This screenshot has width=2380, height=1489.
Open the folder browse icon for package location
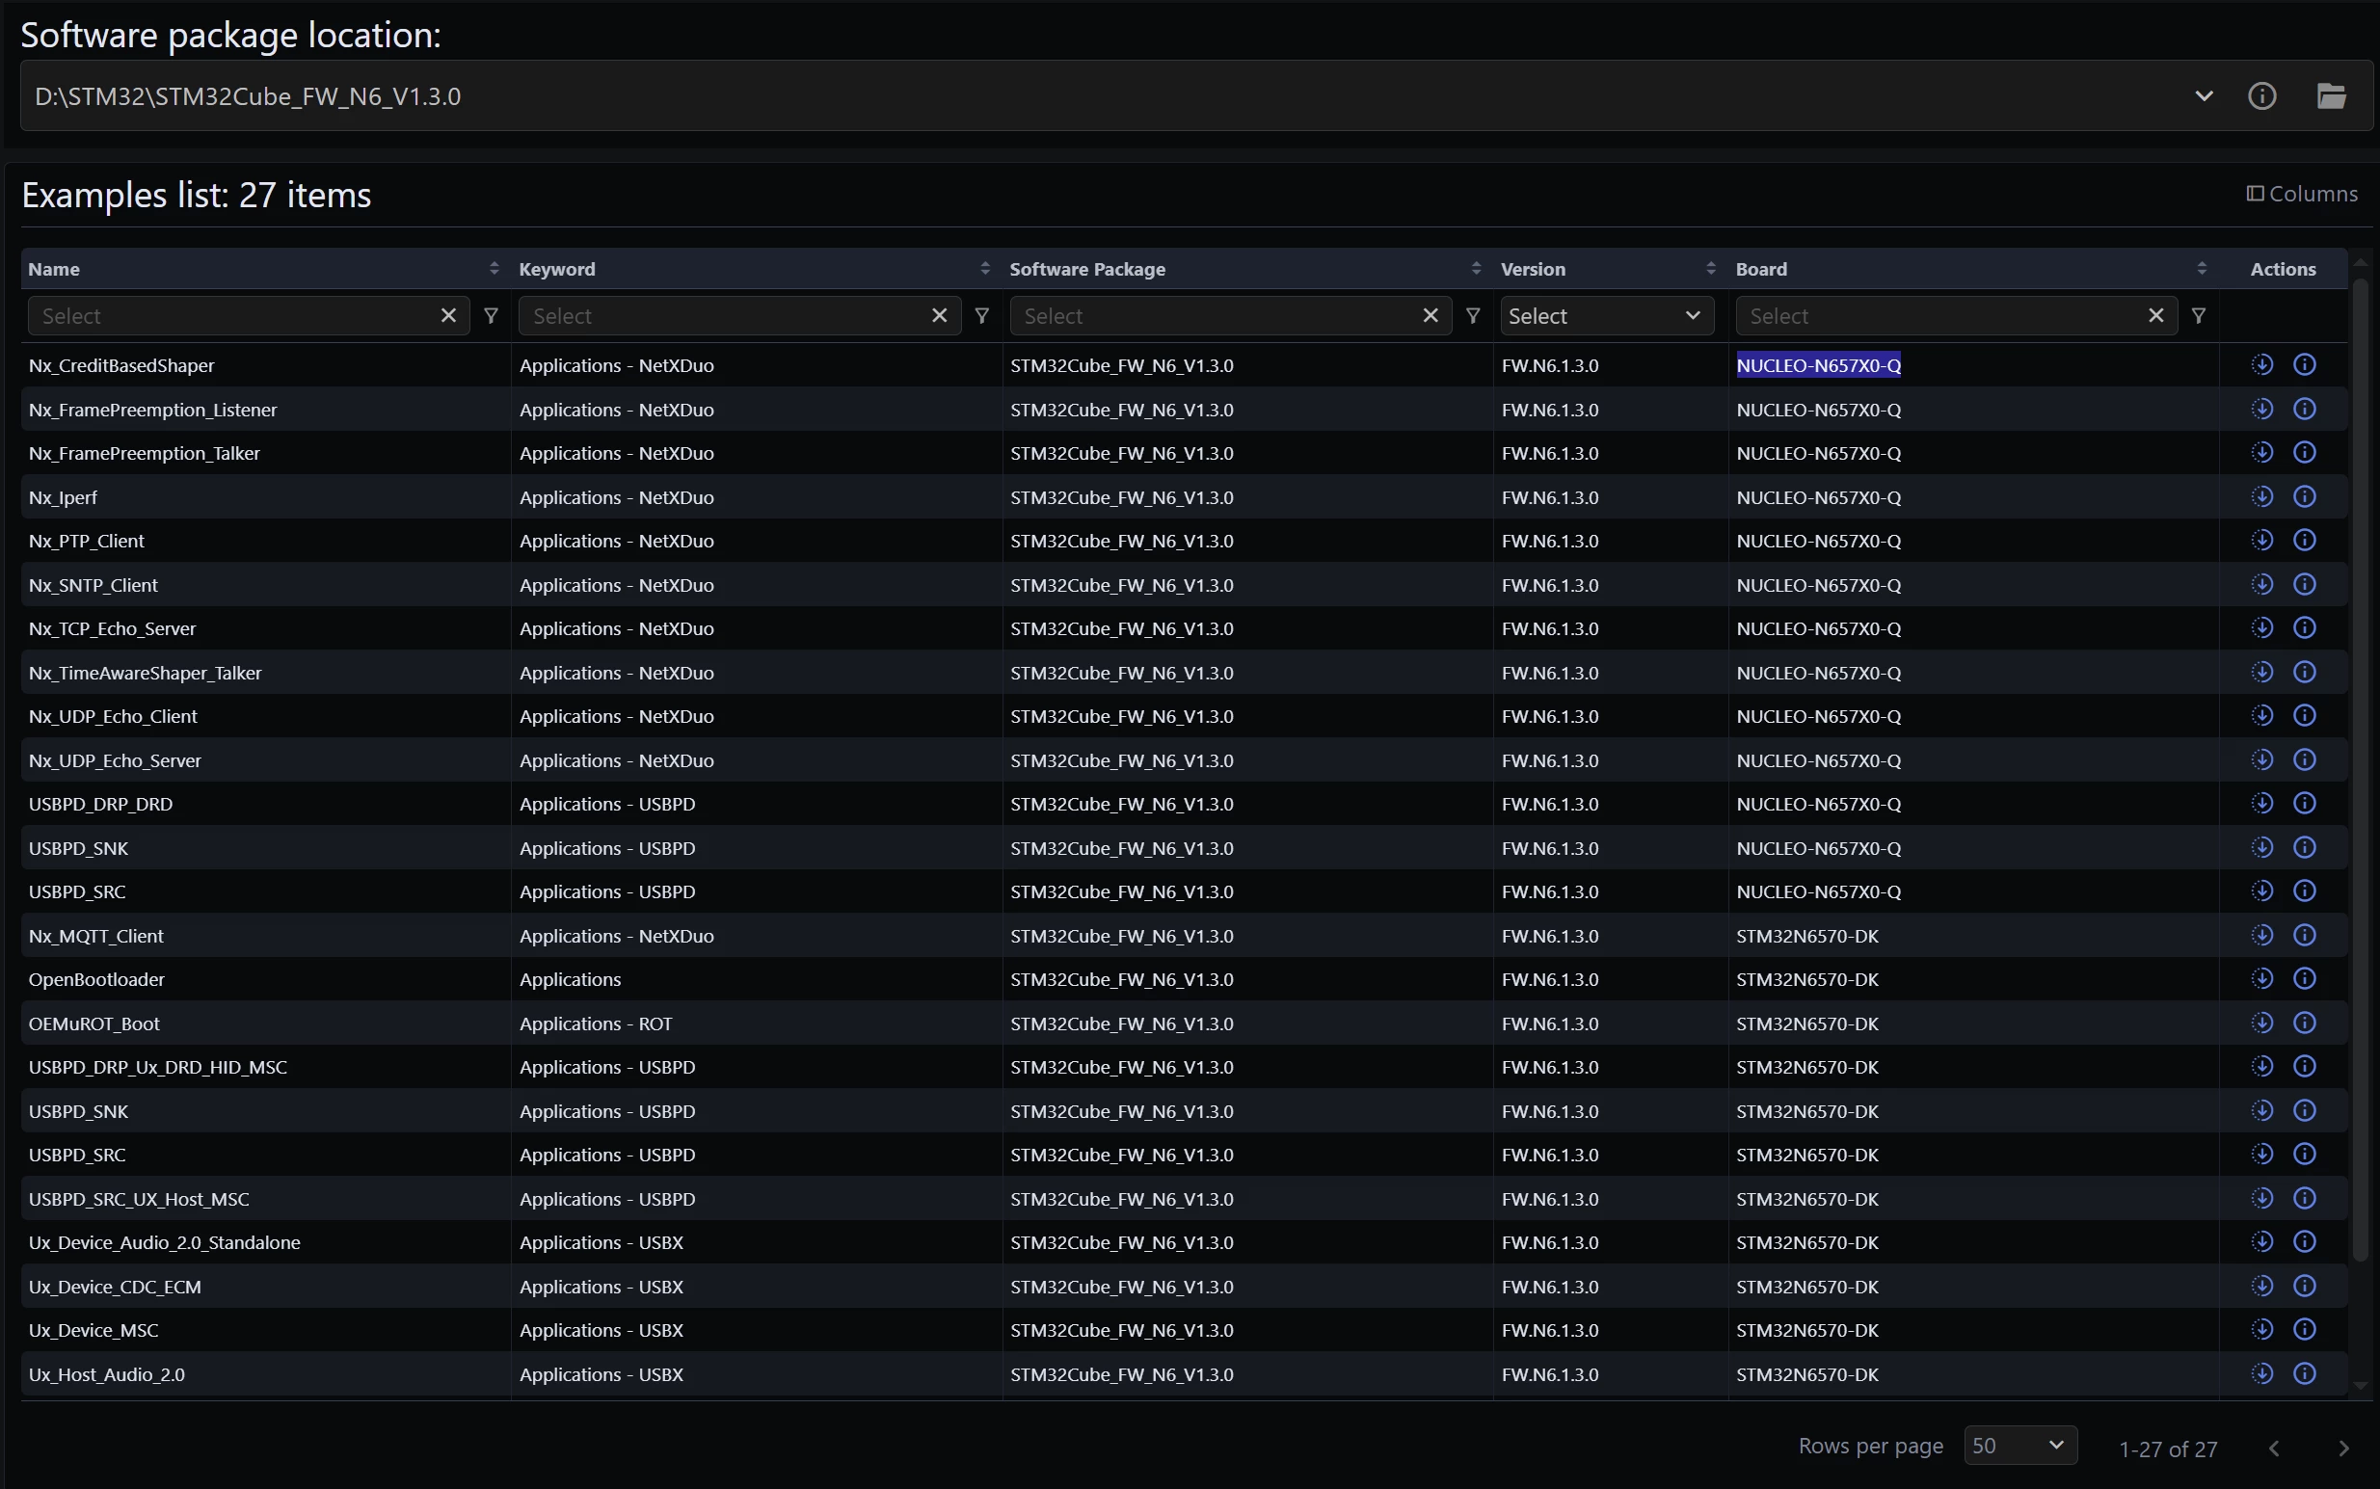click(x=2331, y=96)
